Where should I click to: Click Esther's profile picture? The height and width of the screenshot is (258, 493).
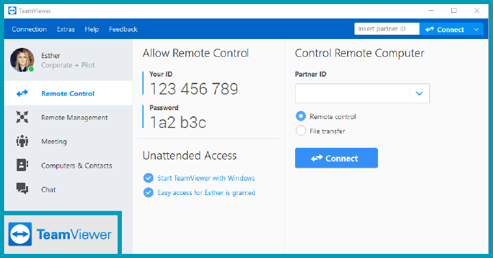click(x=22, y=60)
